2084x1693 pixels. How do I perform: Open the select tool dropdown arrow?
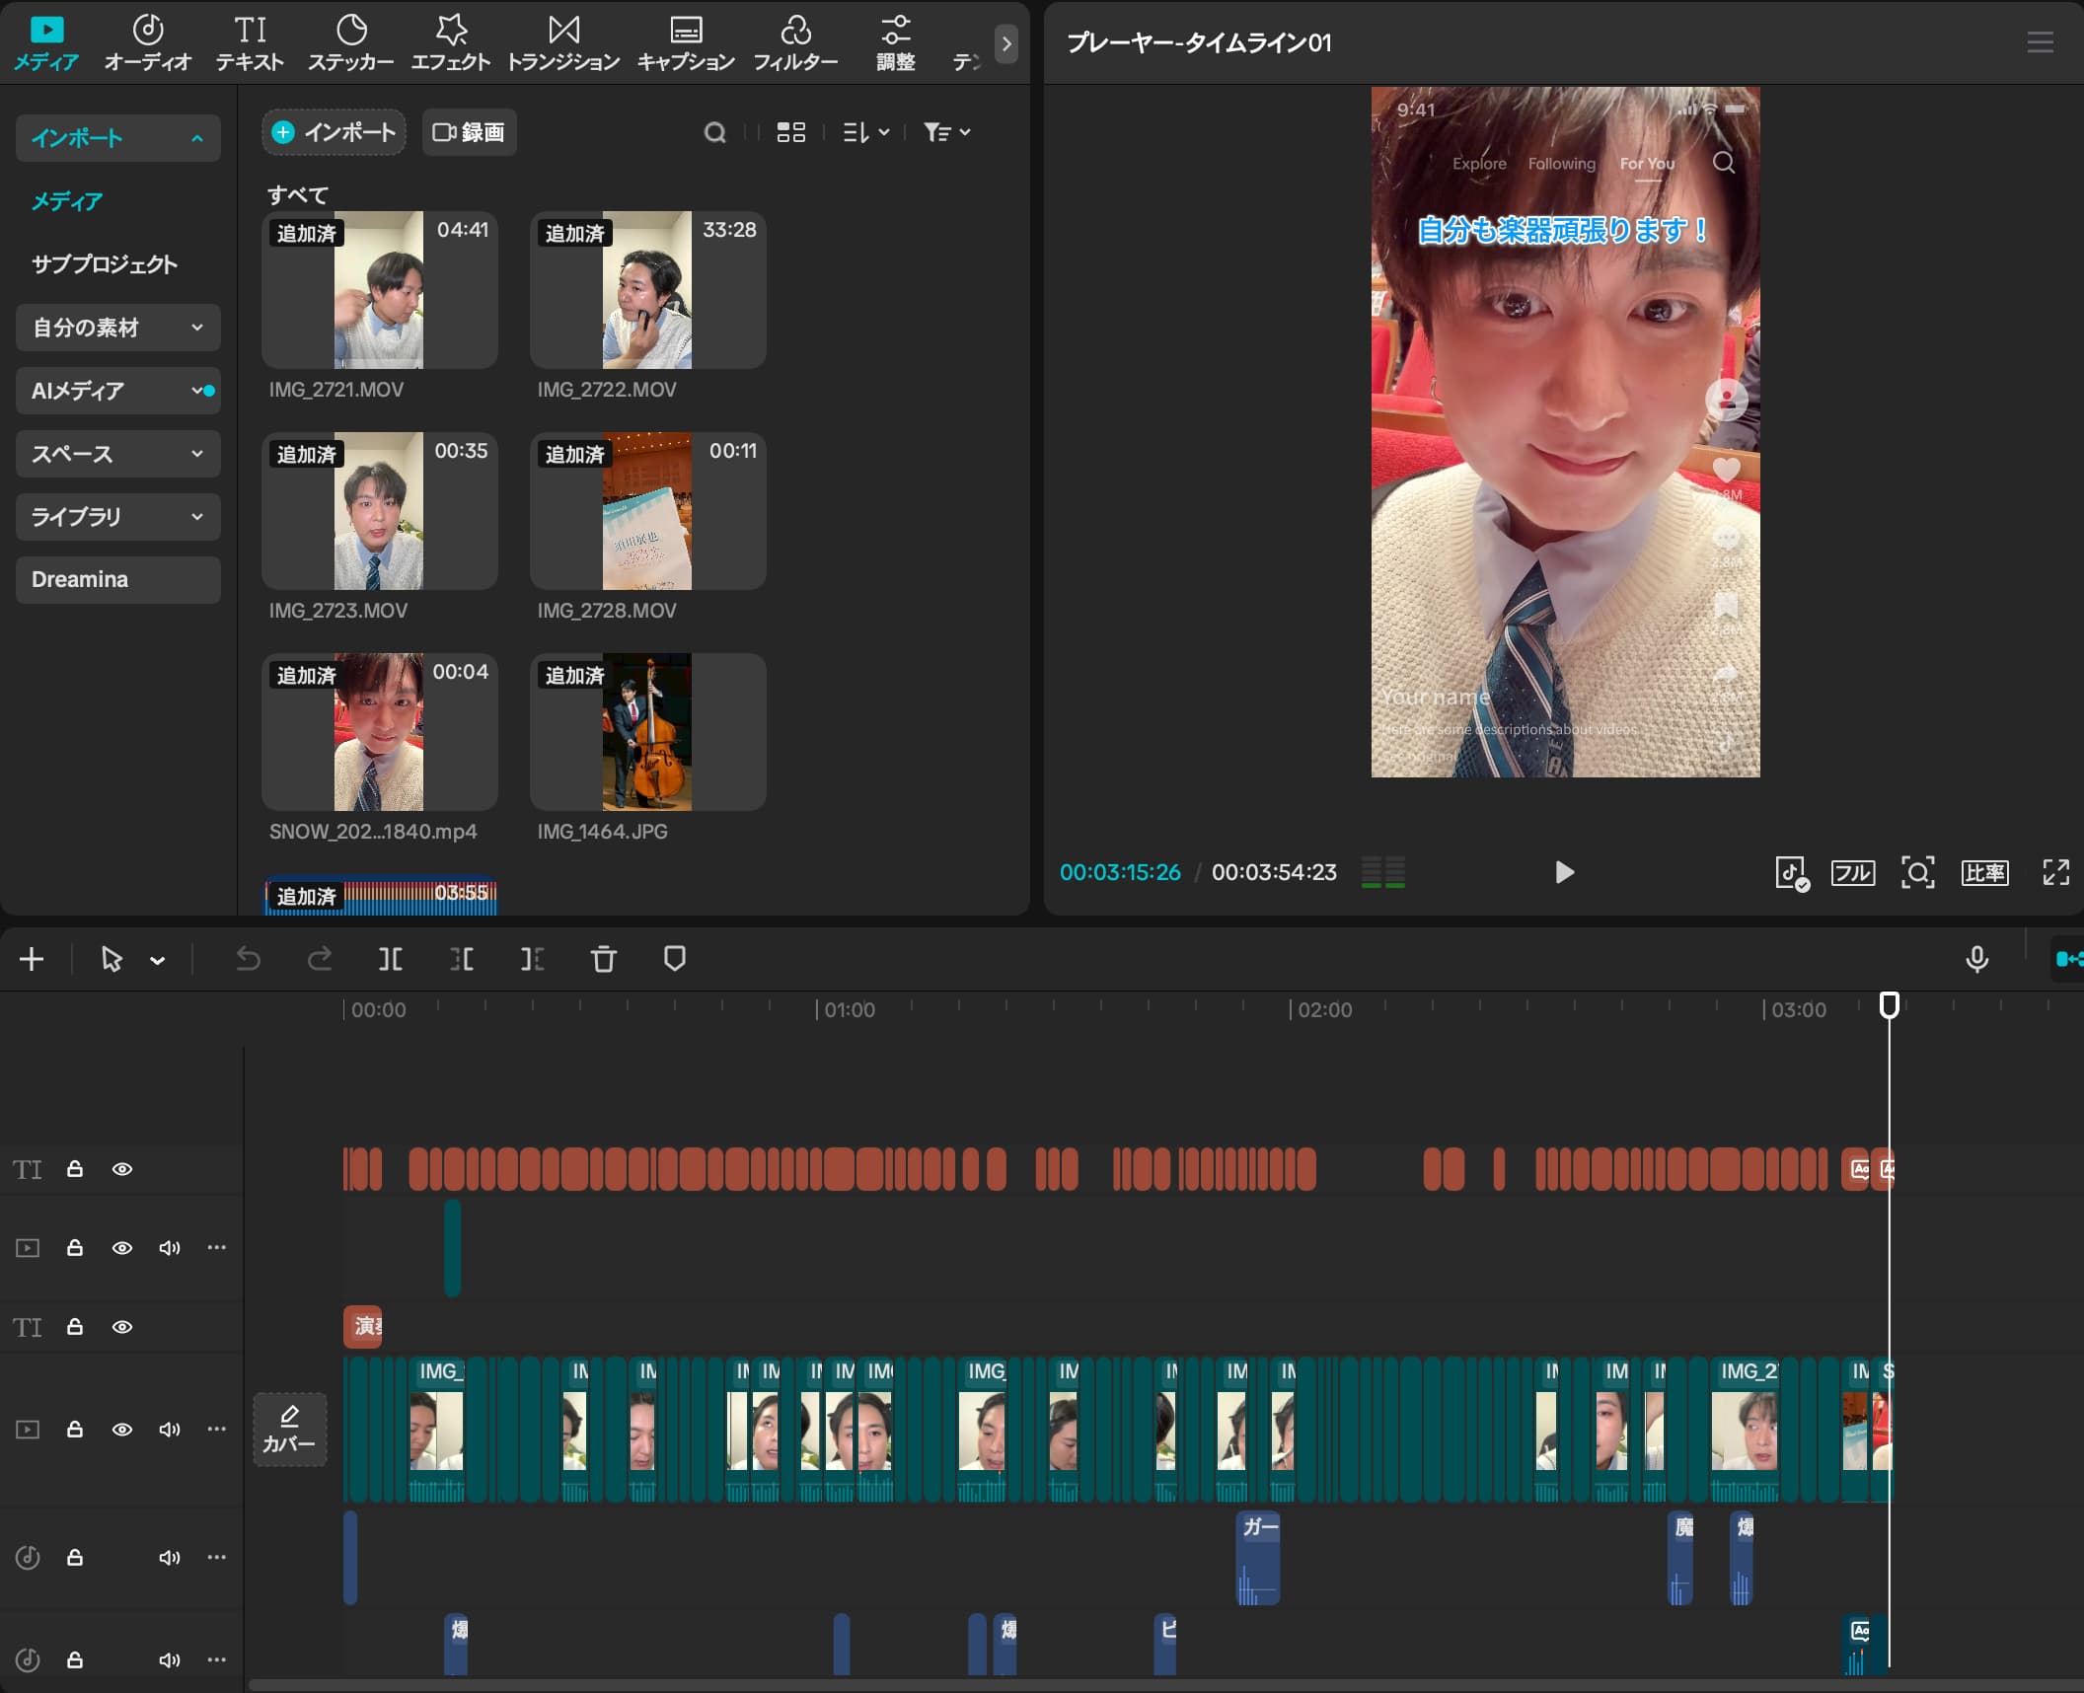tap(158, 960)
